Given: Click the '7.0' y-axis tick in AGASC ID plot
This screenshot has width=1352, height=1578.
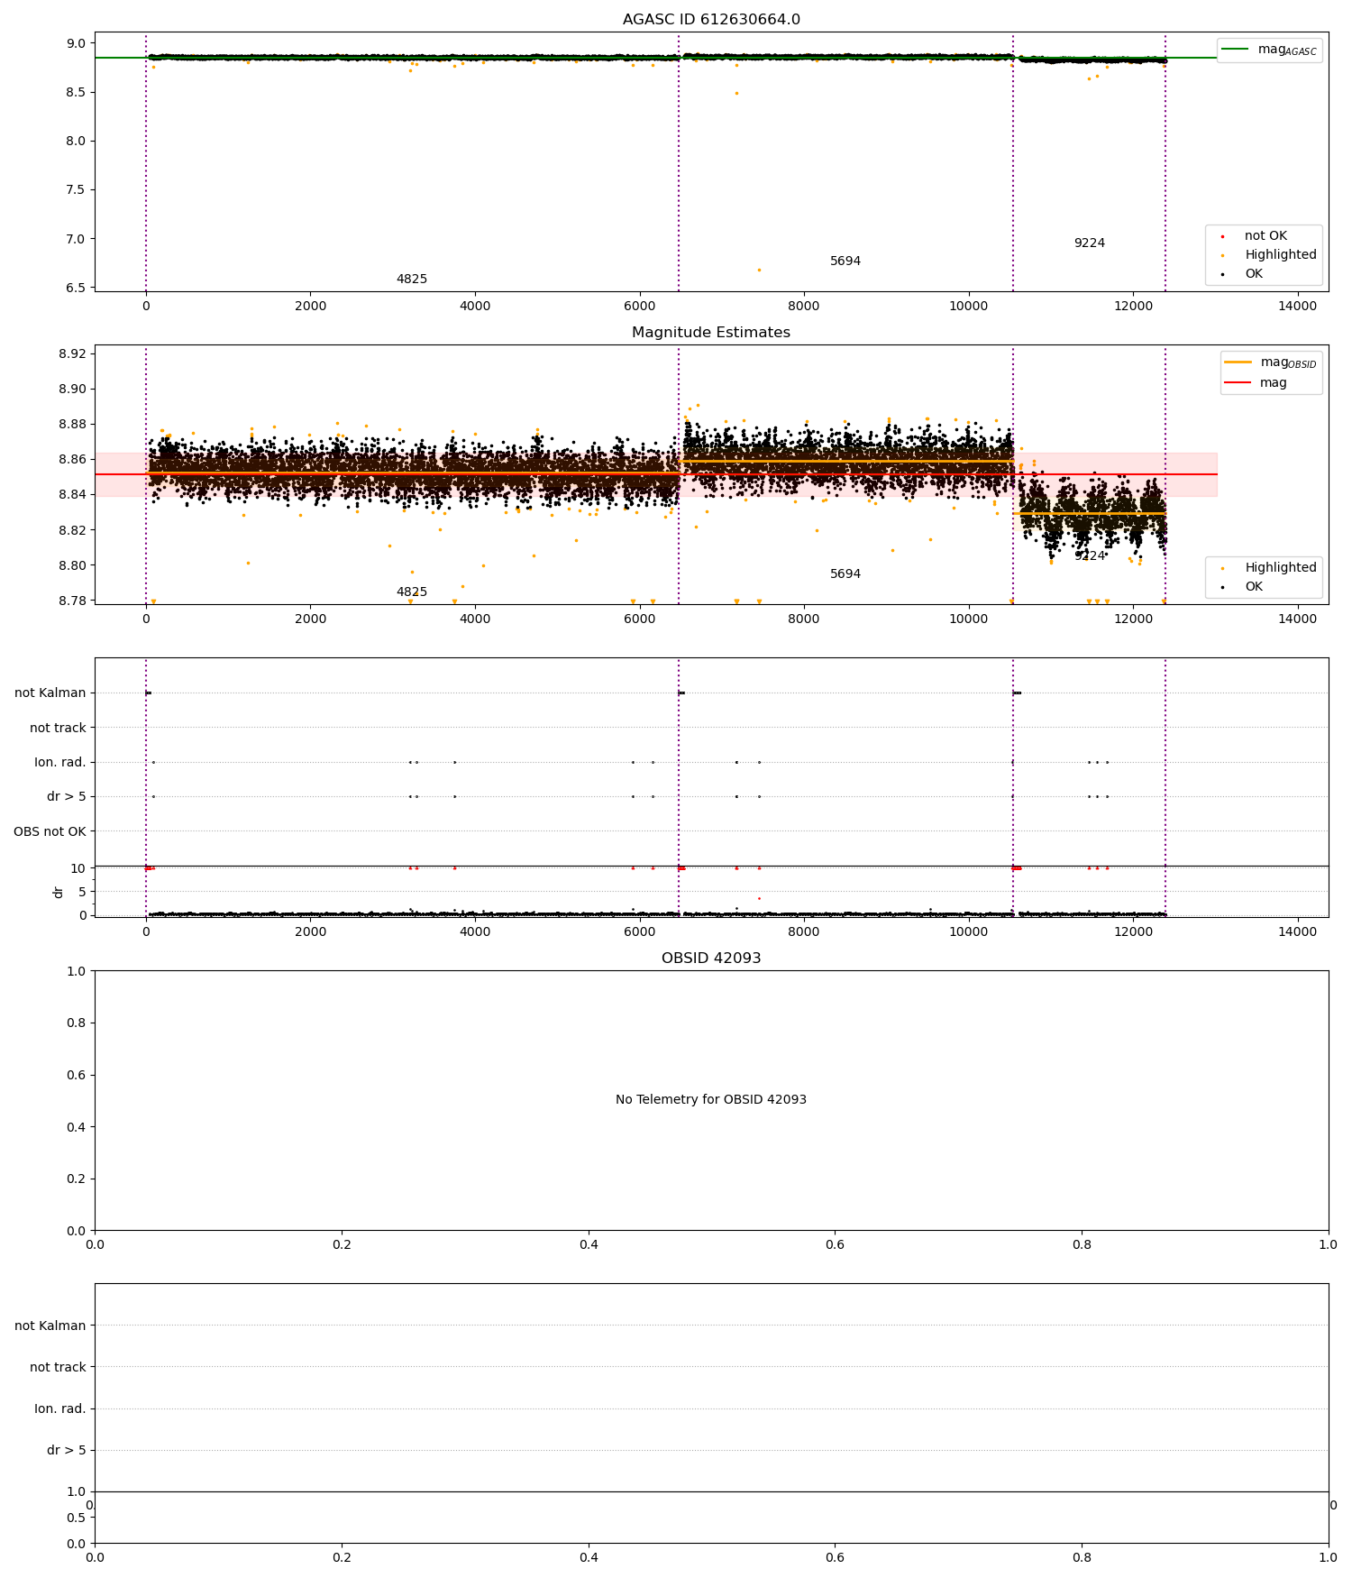Looking at the screenshot, I should coord(76,239).
